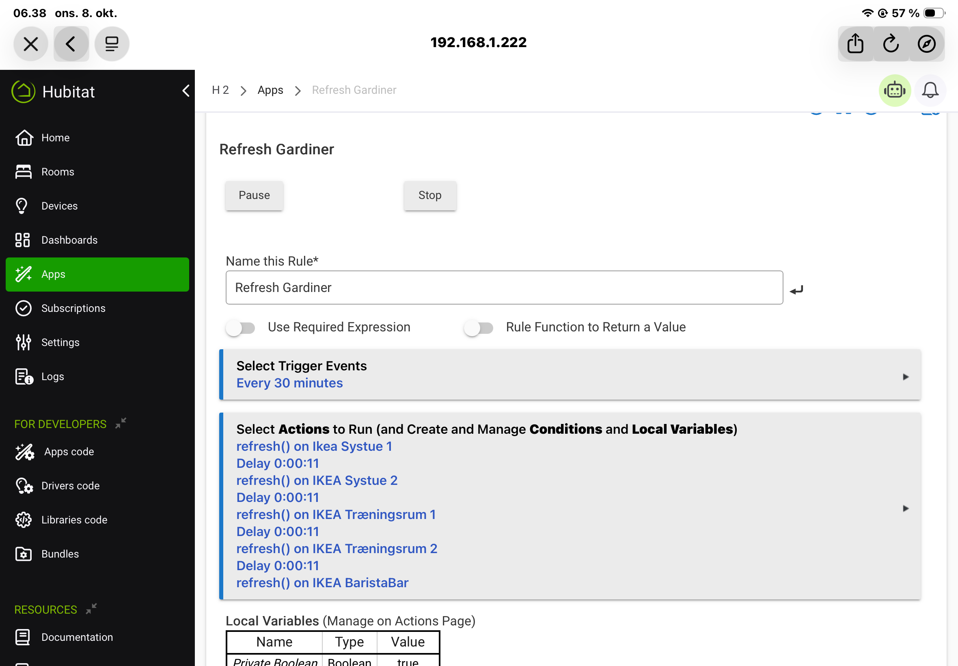
Task: Open Devices in the sidebar
Action: [59, 206]
